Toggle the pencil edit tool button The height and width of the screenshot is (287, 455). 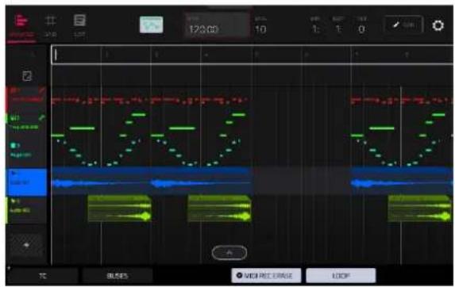[403, 25]
